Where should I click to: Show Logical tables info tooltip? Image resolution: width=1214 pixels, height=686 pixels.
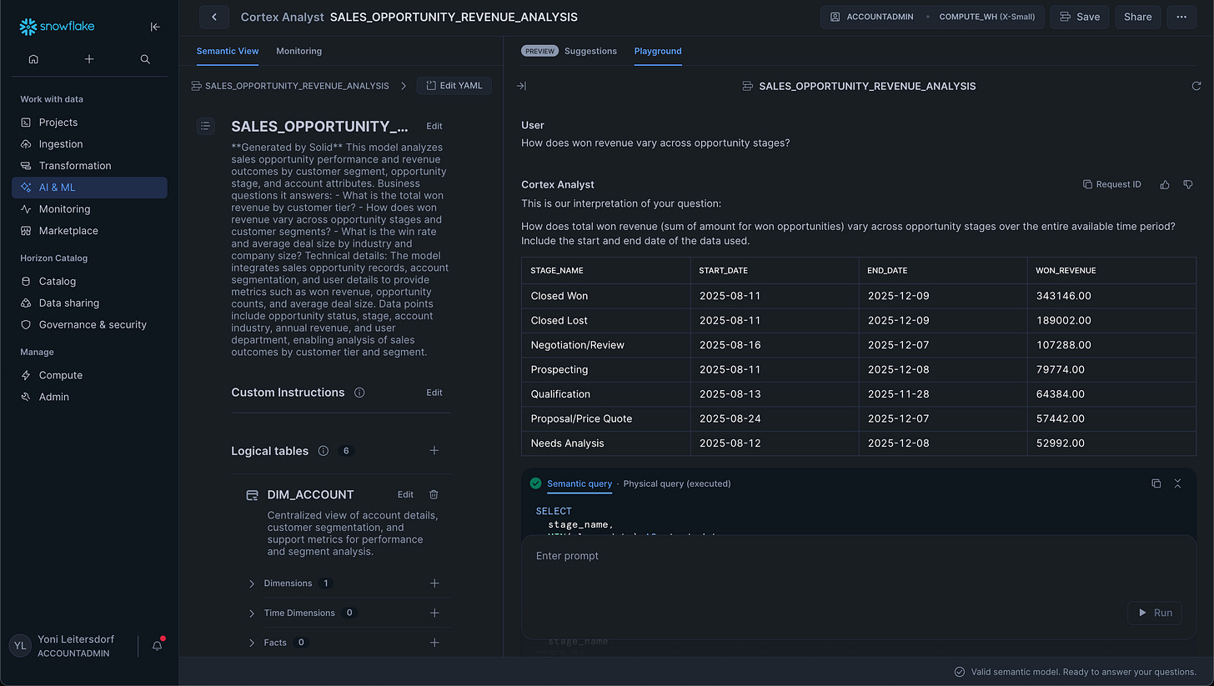(324, 451)
